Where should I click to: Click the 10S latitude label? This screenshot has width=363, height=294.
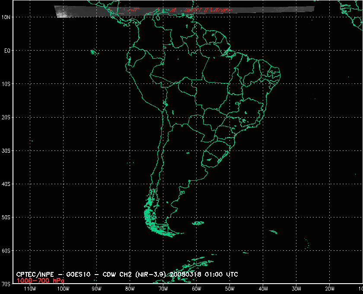tap(6, 84)
